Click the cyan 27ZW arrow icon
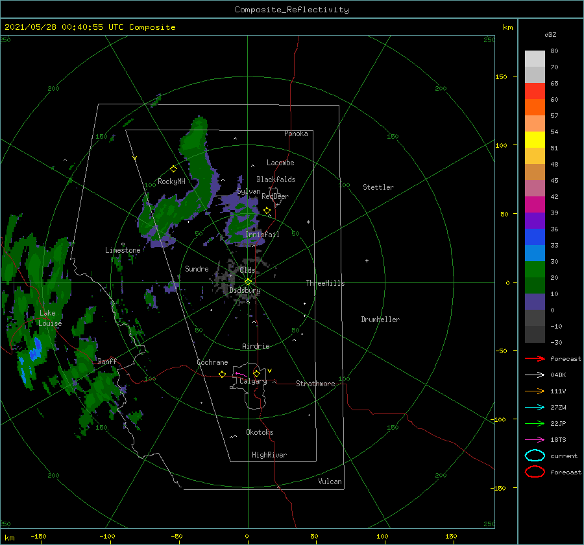The height and width of the screenshot is (545, 584). click(x=535, y=407)
